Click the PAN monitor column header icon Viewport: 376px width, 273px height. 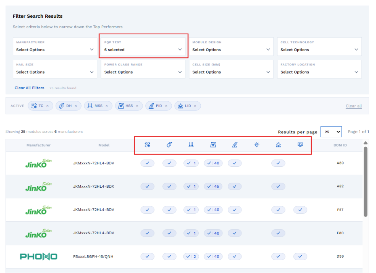coord(300,145)
